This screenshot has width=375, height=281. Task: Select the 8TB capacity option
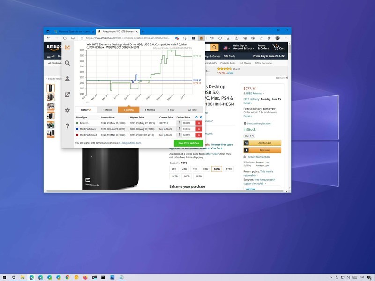click(x=205, y=169)
